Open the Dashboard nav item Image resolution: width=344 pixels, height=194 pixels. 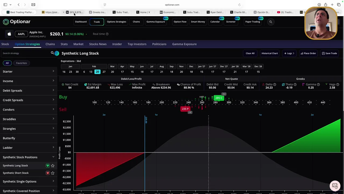pyautogui.click(x=81, y=22)
